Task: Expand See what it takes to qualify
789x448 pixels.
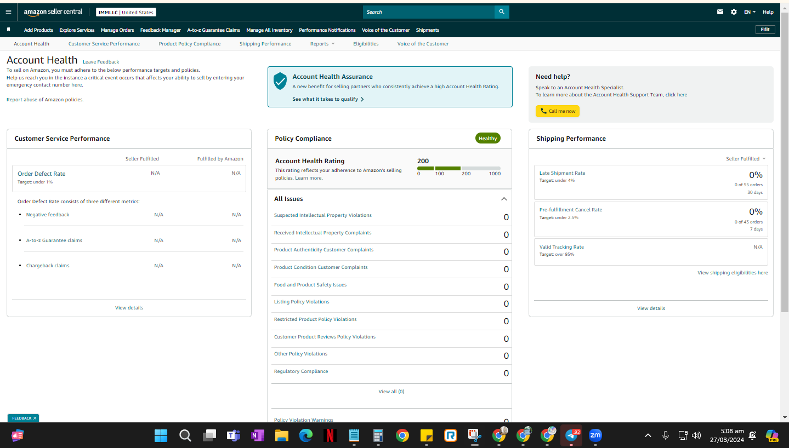Action: pyautogui.click(x=328, y=99)
